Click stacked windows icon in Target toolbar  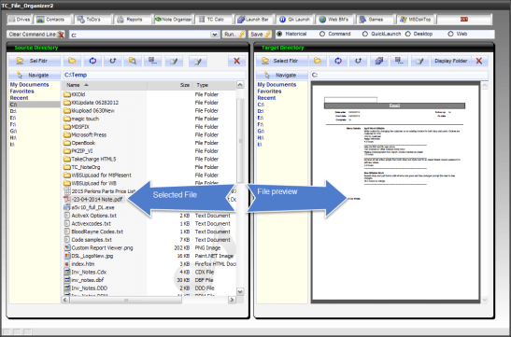click(378, 61)
